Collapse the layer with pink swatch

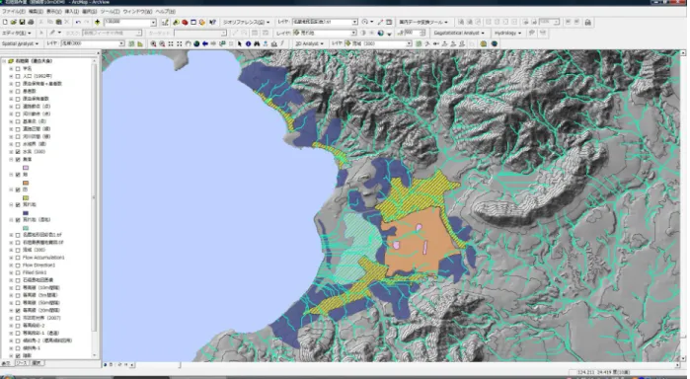tap(11, 159)
